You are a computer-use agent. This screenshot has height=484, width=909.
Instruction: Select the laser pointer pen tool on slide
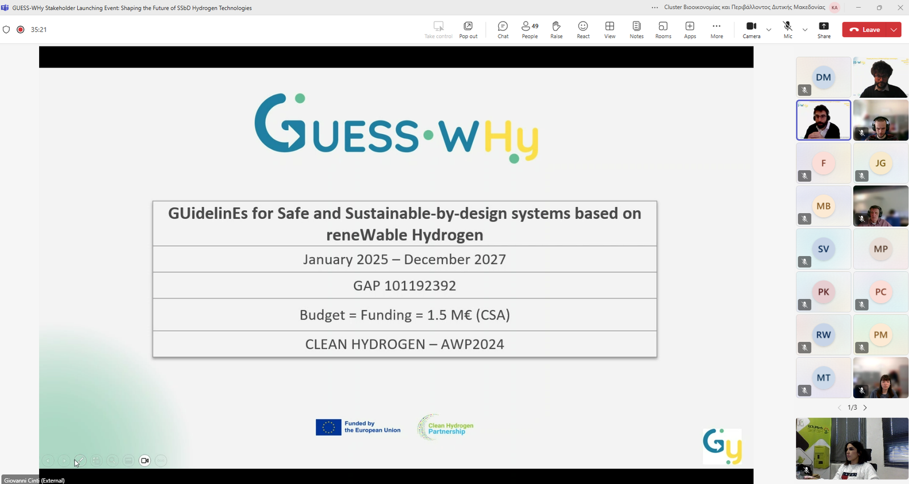pyautogui.click(x=80, y=461)
